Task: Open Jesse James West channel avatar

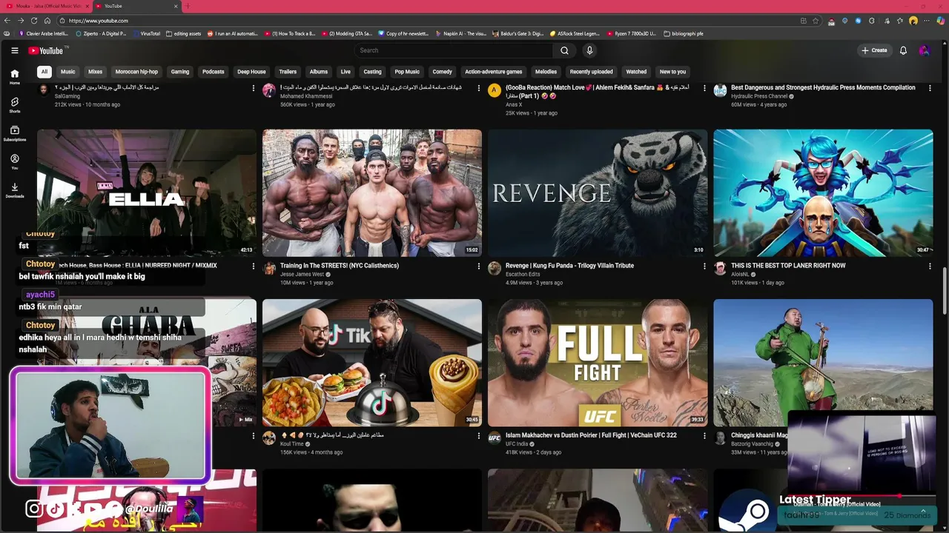Action: pos(269,269)
